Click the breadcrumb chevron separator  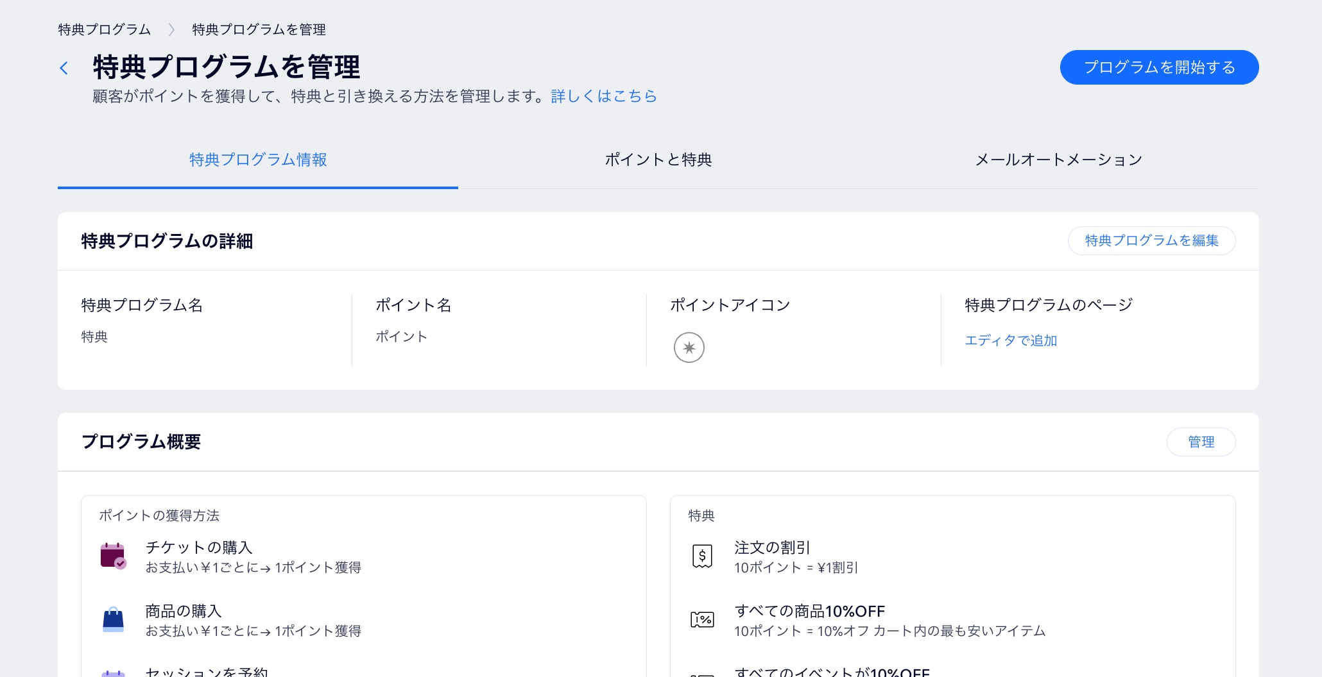(x=171, y=29)
